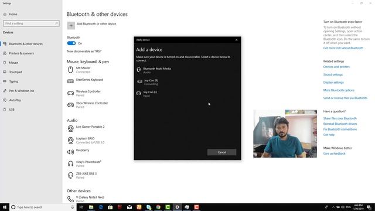
Task: Open Windows Start menu
Action: (5, 207)
